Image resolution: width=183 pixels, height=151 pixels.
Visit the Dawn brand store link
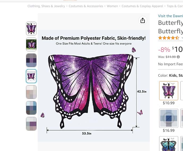[170, 16]
